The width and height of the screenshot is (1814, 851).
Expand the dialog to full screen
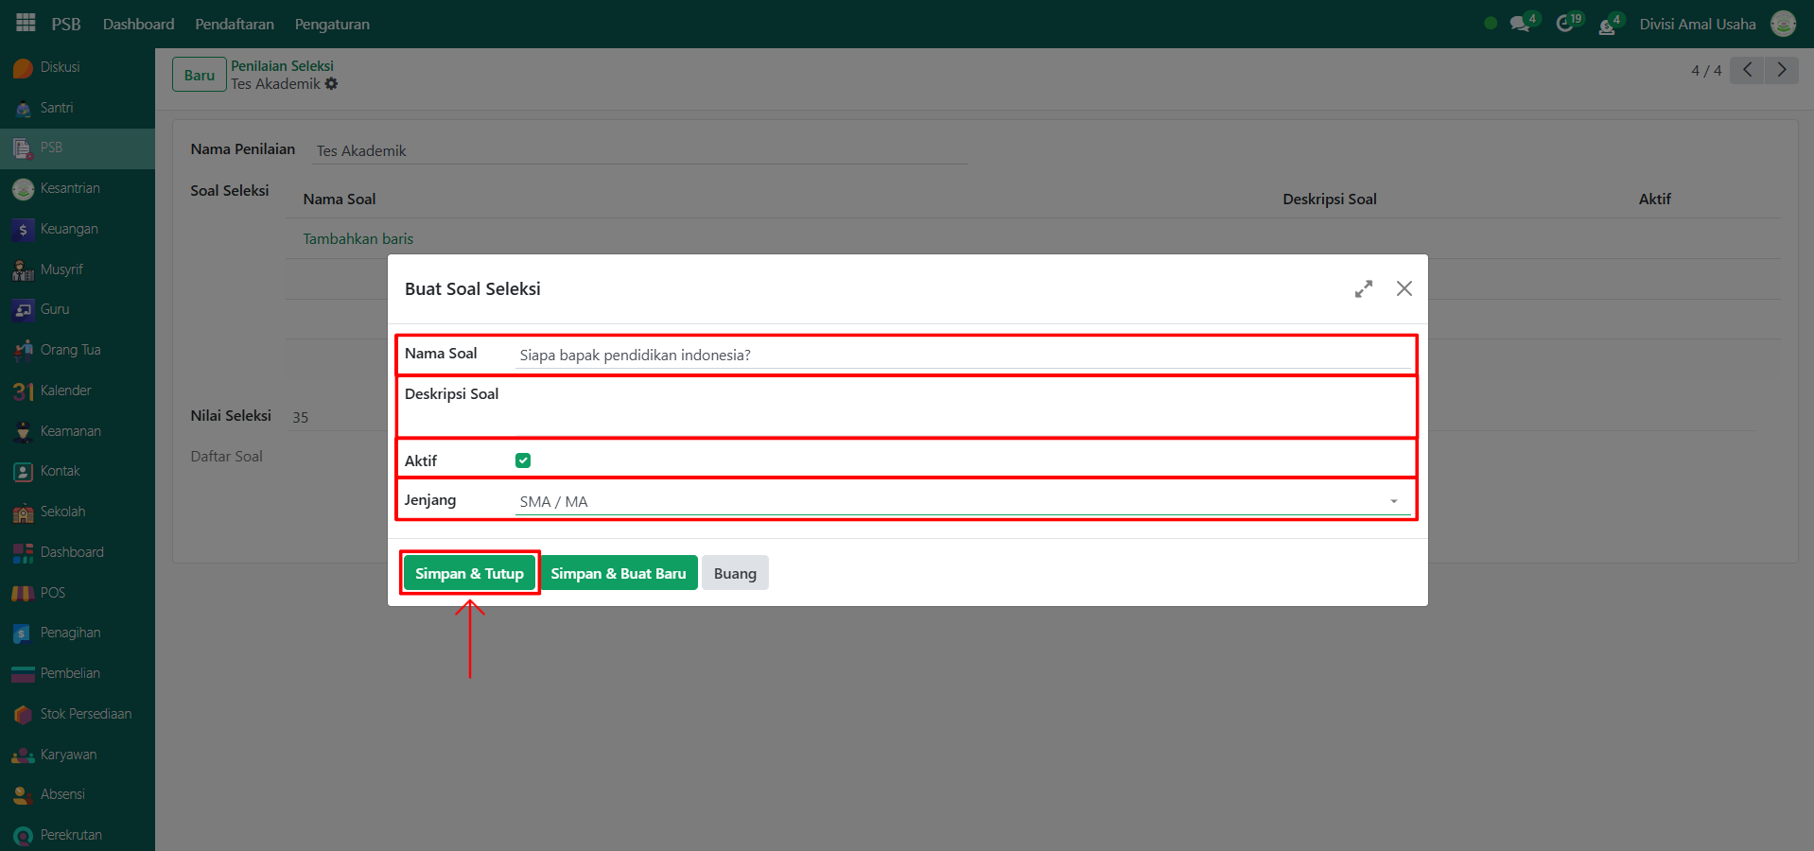1363,289
